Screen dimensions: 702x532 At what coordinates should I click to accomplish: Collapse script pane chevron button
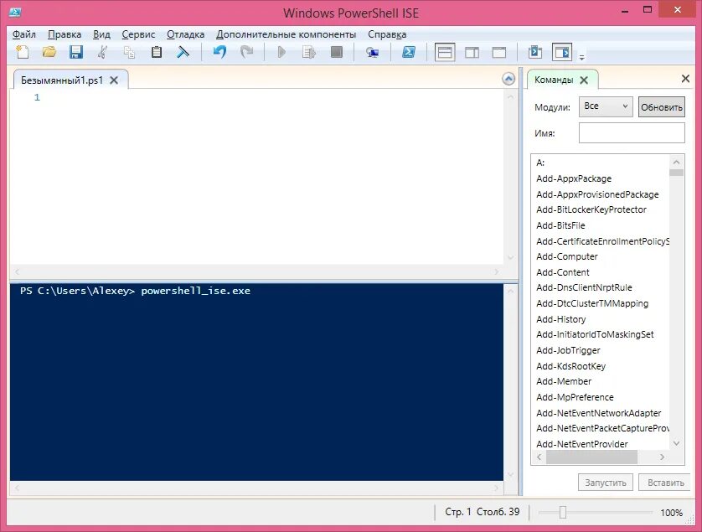coord(508,80)
